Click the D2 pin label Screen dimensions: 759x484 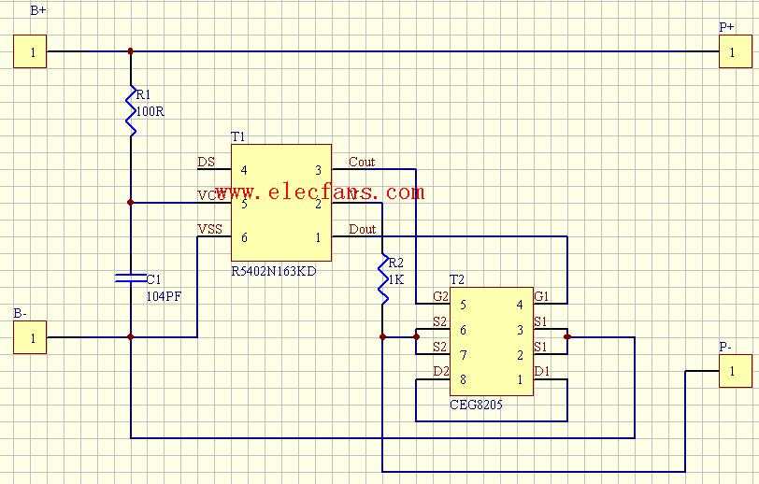pyautogui.click(x=441, y=371)
